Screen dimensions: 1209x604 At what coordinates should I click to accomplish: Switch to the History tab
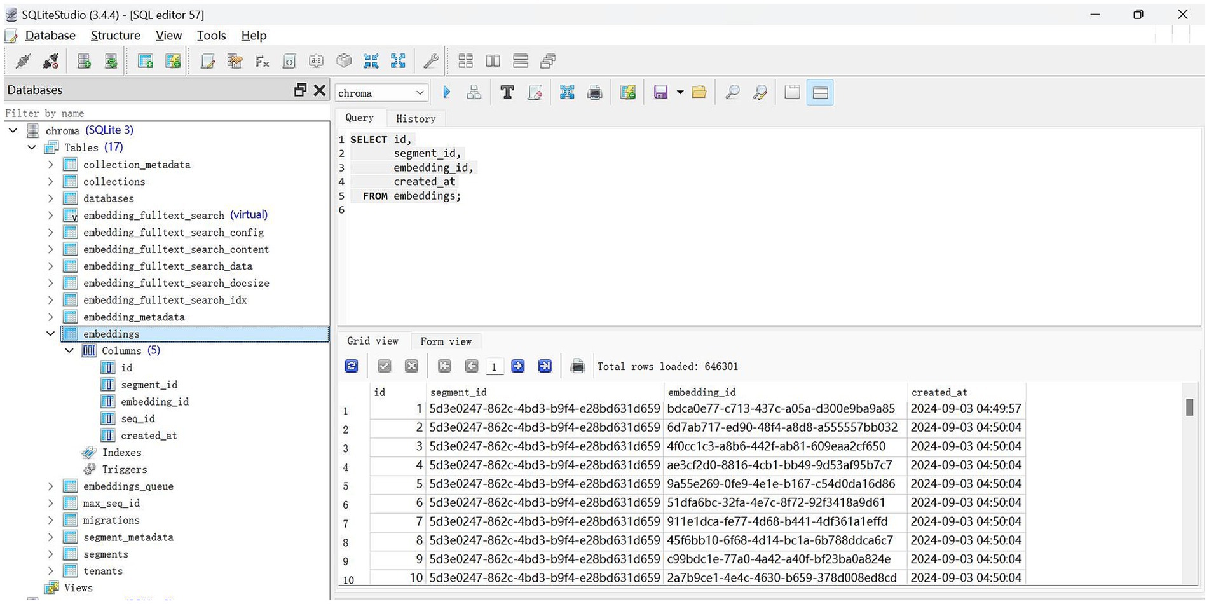pos(416,119)
